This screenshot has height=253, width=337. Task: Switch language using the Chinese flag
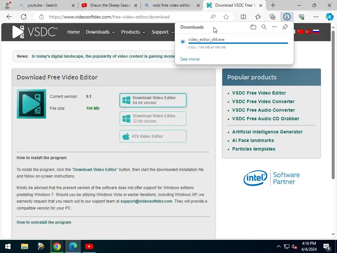point(300,32)
